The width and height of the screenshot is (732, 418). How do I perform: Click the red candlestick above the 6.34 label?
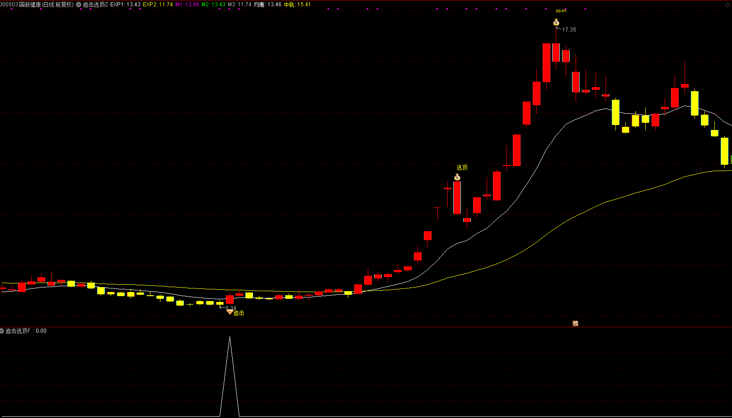(x=230, y=299)
